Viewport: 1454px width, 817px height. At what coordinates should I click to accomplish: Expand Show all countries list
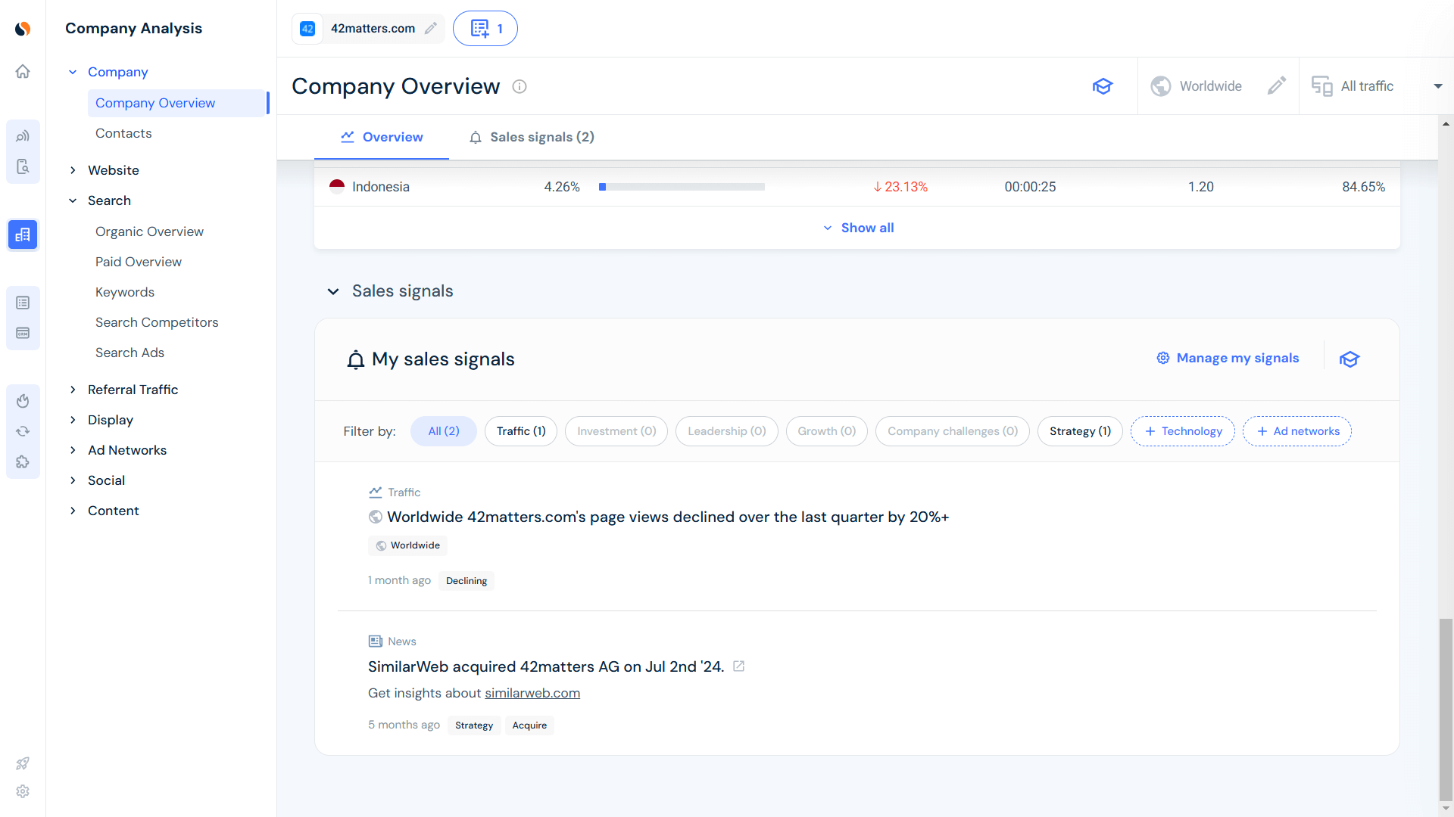click(858, 227)
